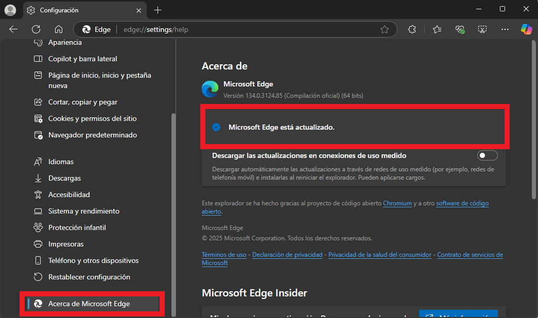
Task: Maximize the Edge window
Action: pos(502,9)
